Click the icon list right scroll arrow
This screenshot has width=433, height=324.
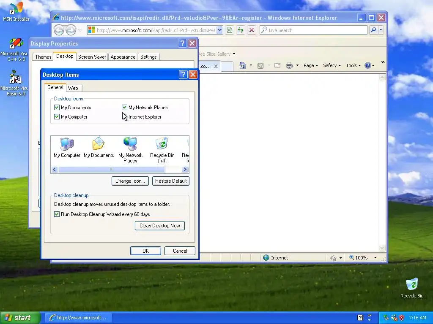(x=185, y=170)
